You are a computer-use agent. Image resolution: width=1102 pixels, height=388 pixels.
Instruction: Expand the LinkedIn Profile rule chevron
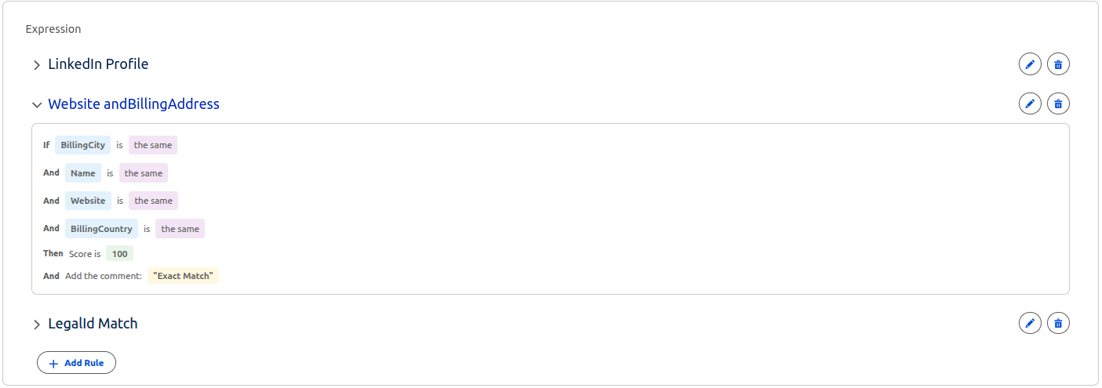[x=36, y=65]
